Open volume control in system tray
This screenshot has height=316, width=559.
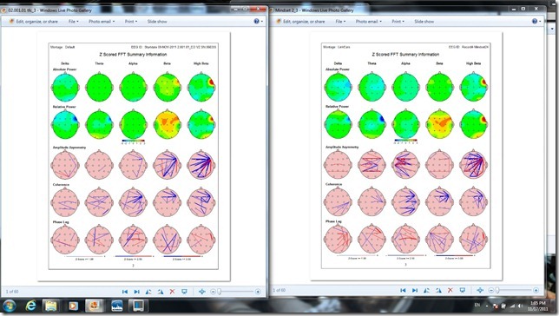click(x=520, y=306)
